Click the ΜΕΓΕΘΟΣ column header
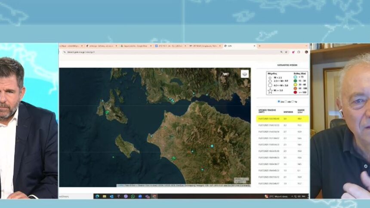Viewport: 370px width, 208px height. [288, 112]
